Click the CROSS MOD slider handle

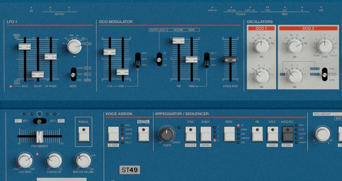[x=230, y=59]
